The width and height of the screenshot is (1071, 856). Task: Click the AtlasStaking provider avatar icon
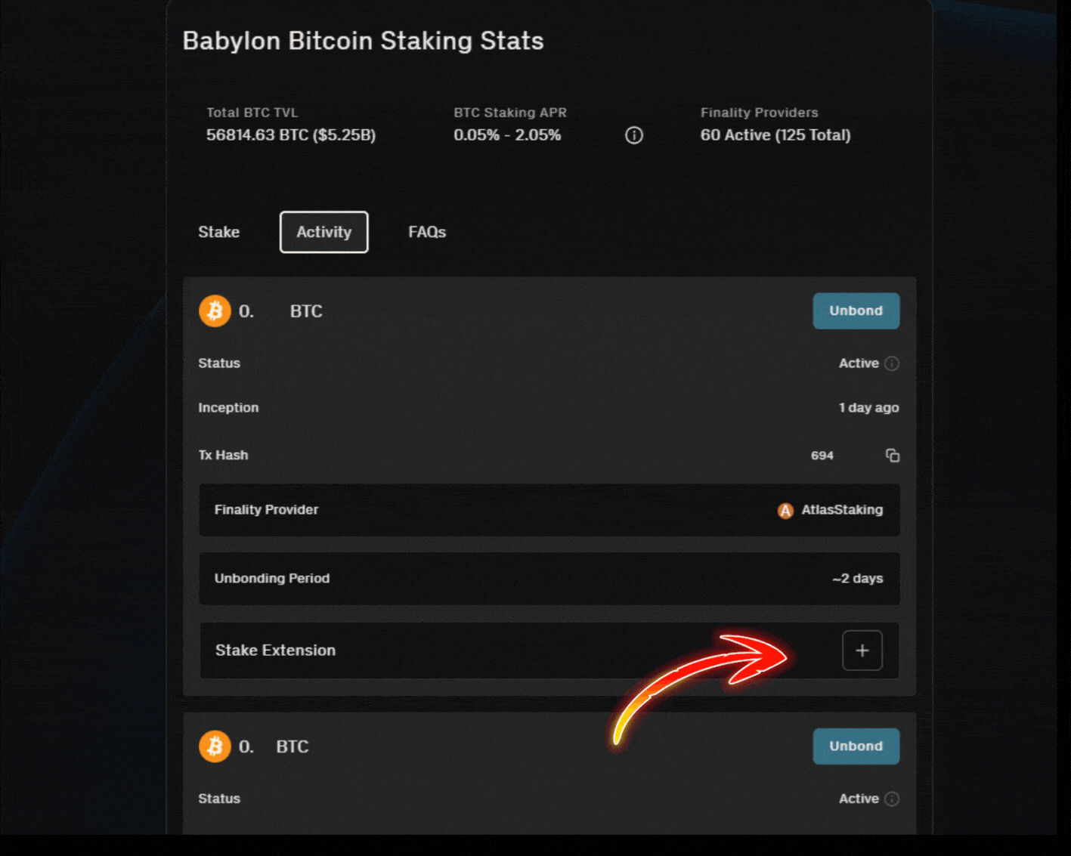coord(785,510)
